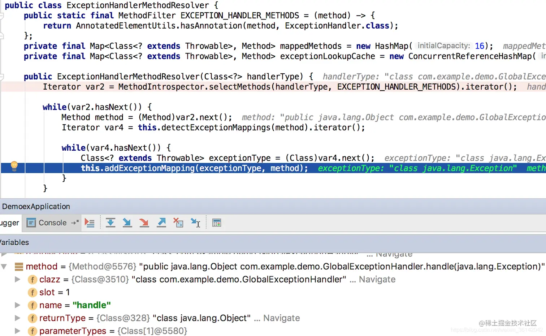Select the parameterTypes Class[1]@5580 value
The width and height of the screenshot is (546, 336).
pyautogui.click(x=152, y=331)
